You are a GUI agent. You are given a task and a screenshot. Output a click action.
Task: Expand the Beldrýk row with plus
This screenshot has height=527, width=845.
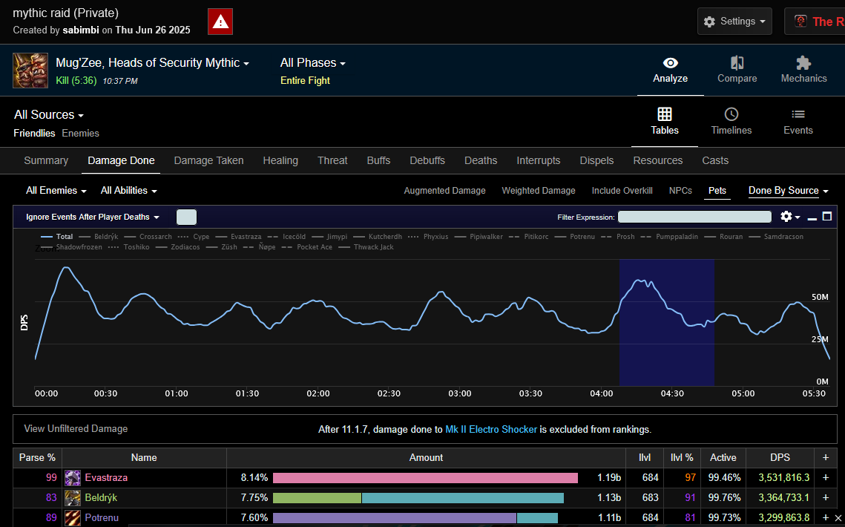click(x=826, y=497)
